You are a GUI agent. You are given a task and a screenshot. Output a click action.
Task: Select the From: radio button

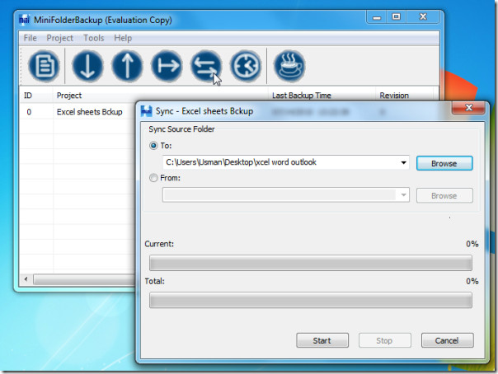point(153,178)
